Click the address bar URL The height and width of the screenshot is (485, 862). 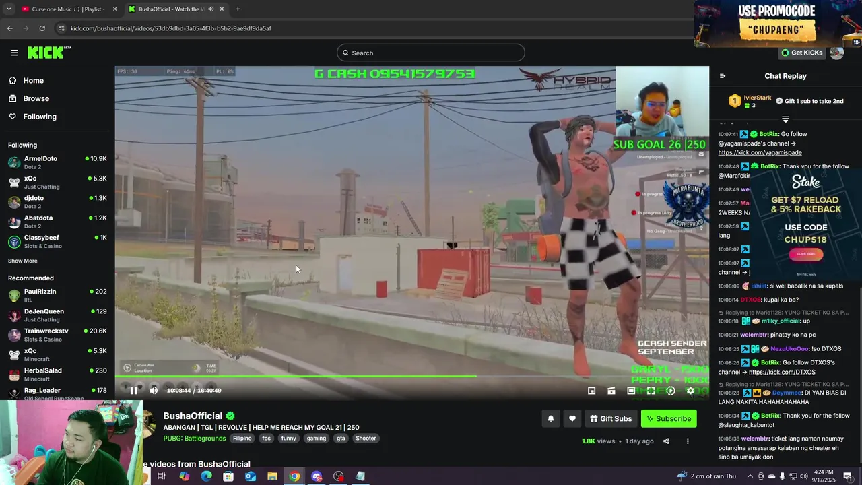pos(171,28)
